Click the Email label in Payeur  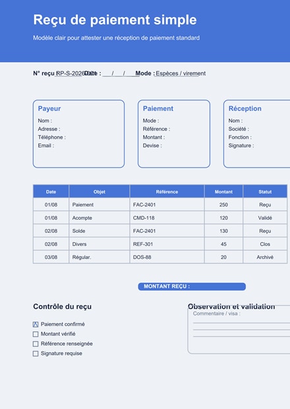pyautogui.click(x=46, y=146)
